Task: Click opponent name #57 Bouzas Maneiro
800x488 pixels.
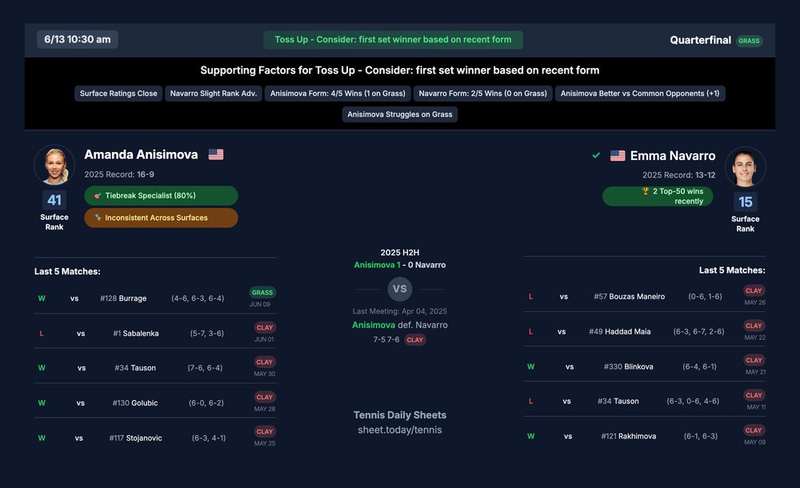Action: coord(629,296)
